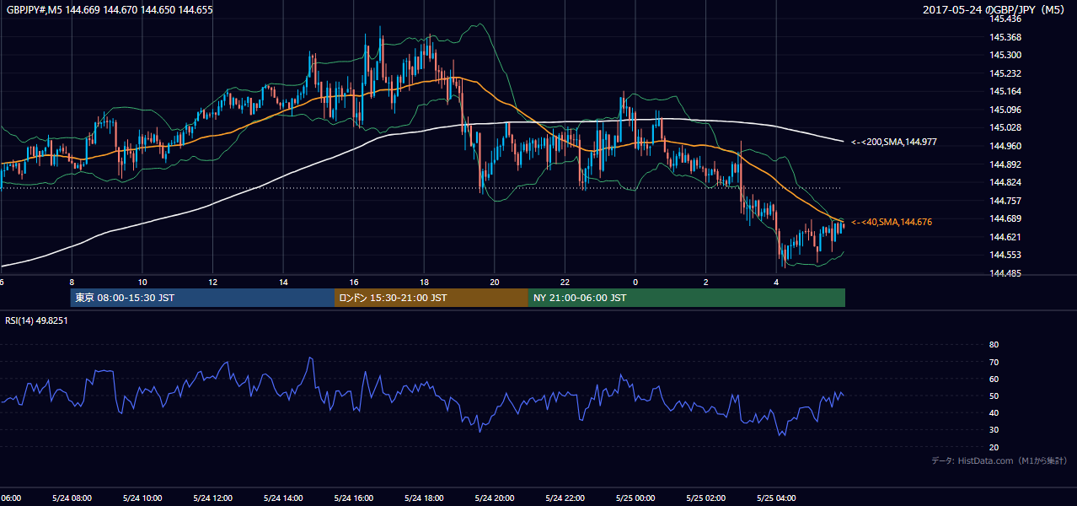Click price axis label 145.232
The image size is (1077, 506).
[x=1005, y=73]
